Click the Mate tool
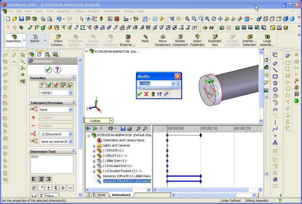 [145, 38]
